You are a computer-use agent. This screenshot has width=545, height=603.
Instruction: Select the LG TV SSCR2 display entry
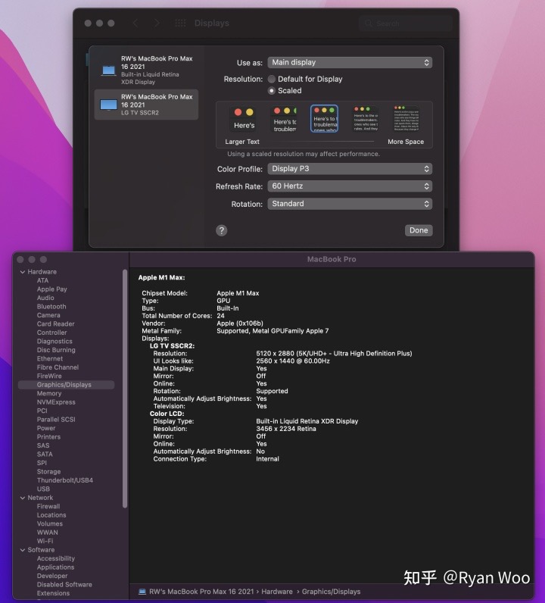coord(146,105)
